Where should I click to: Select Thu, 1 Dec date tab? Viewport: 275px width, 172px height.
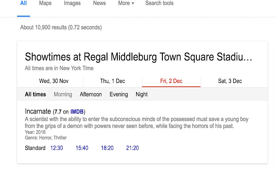[x=113, y=81]
